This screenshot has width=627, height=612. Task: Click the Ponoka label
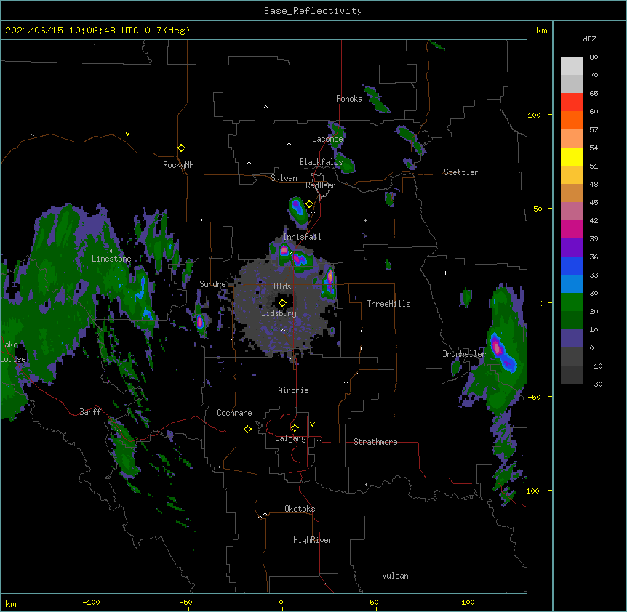click(x=349, y=99)
